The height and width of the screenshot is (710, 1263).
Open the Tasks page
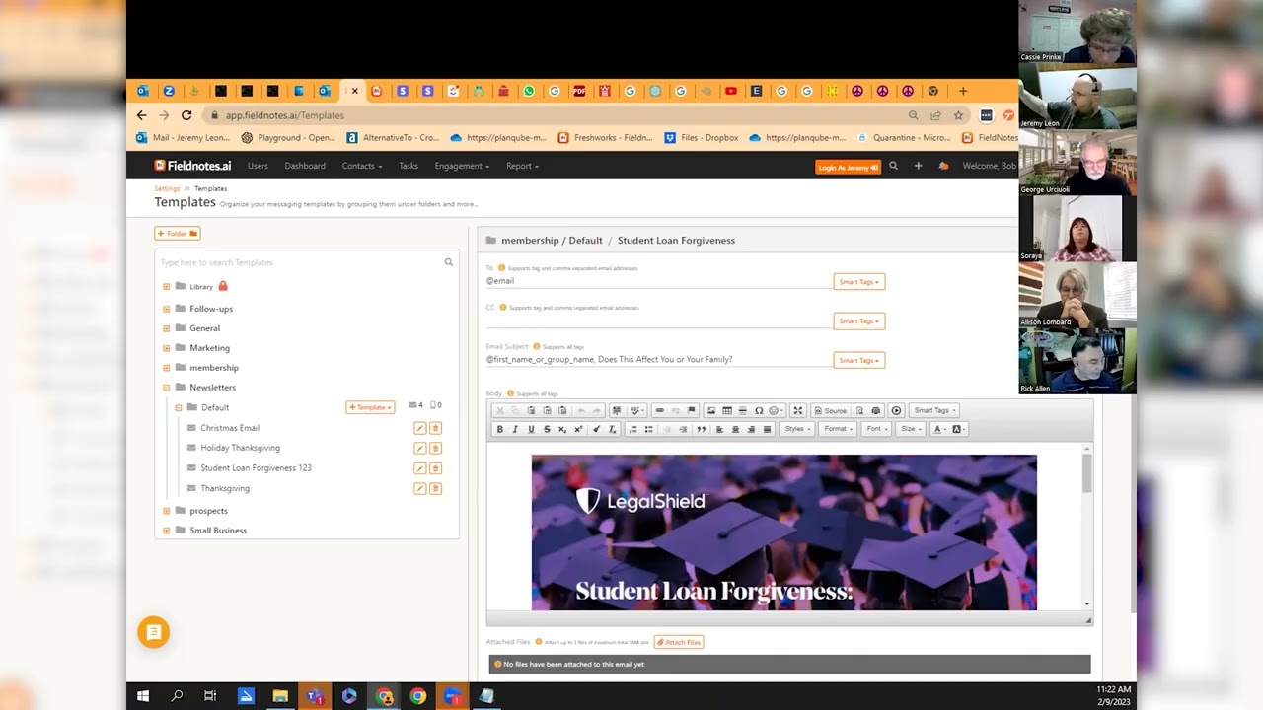(x=409, y=166)
